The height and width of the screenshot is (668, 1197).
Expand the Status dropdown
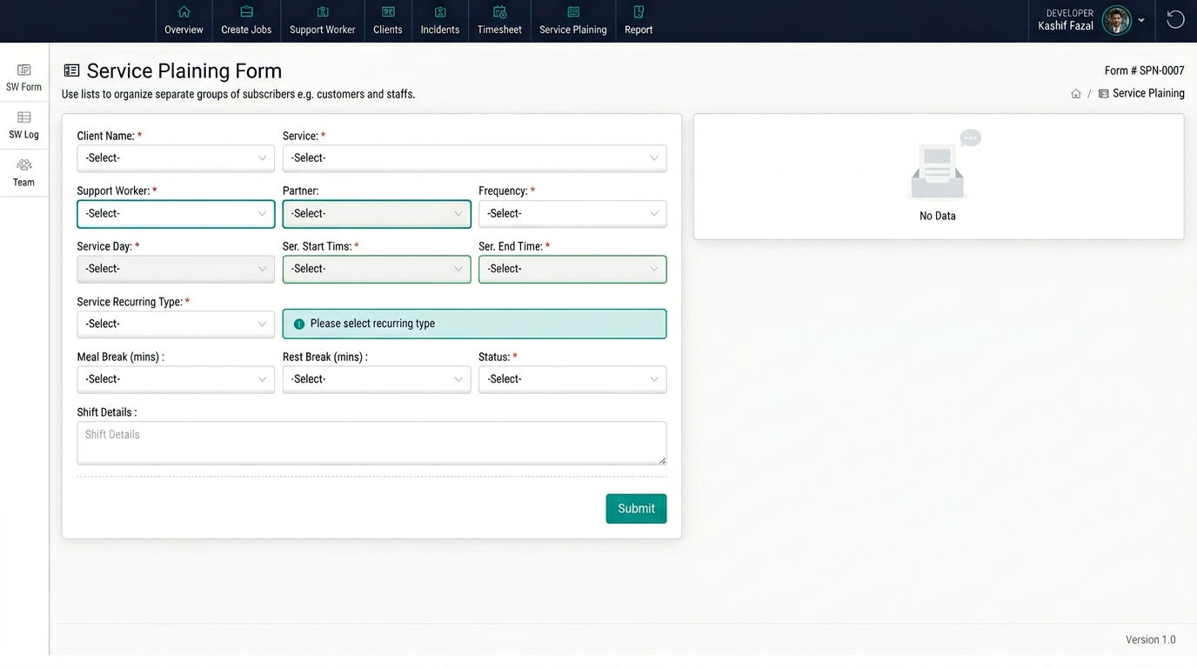pos(572,379)
